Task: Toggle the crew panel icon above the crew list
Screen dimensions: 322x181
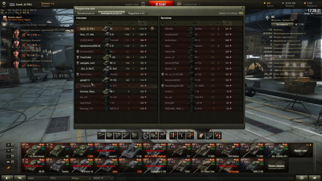Action: coord(5,24)
